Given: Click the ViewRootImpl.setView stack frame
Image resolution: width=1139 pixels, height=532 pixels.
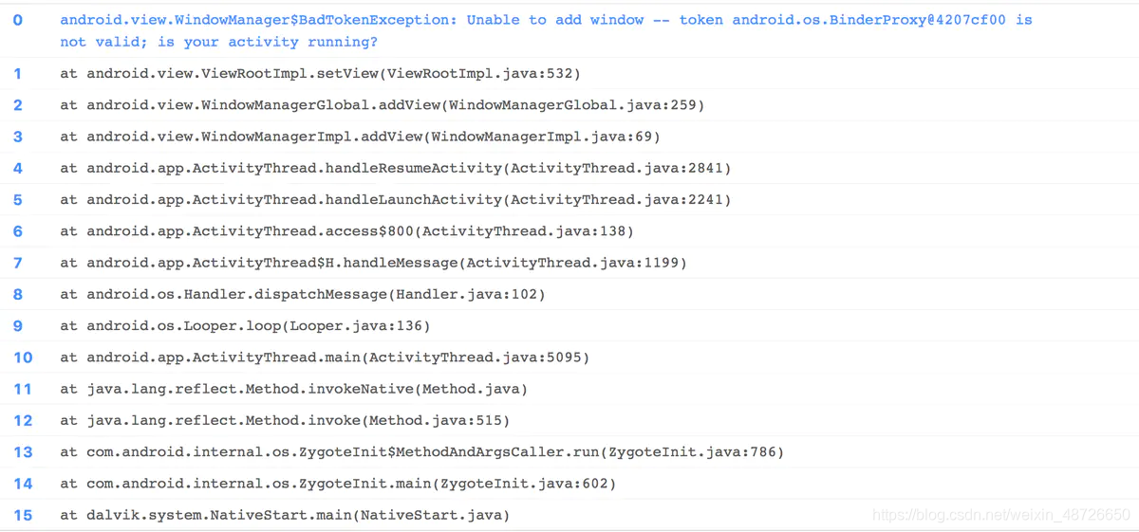Looking at the screenshot, I should 320,73.
